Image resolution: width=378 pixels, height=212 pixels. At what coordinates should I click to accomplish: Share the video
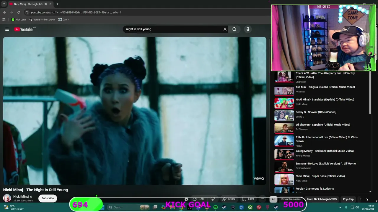coord(229,199)
